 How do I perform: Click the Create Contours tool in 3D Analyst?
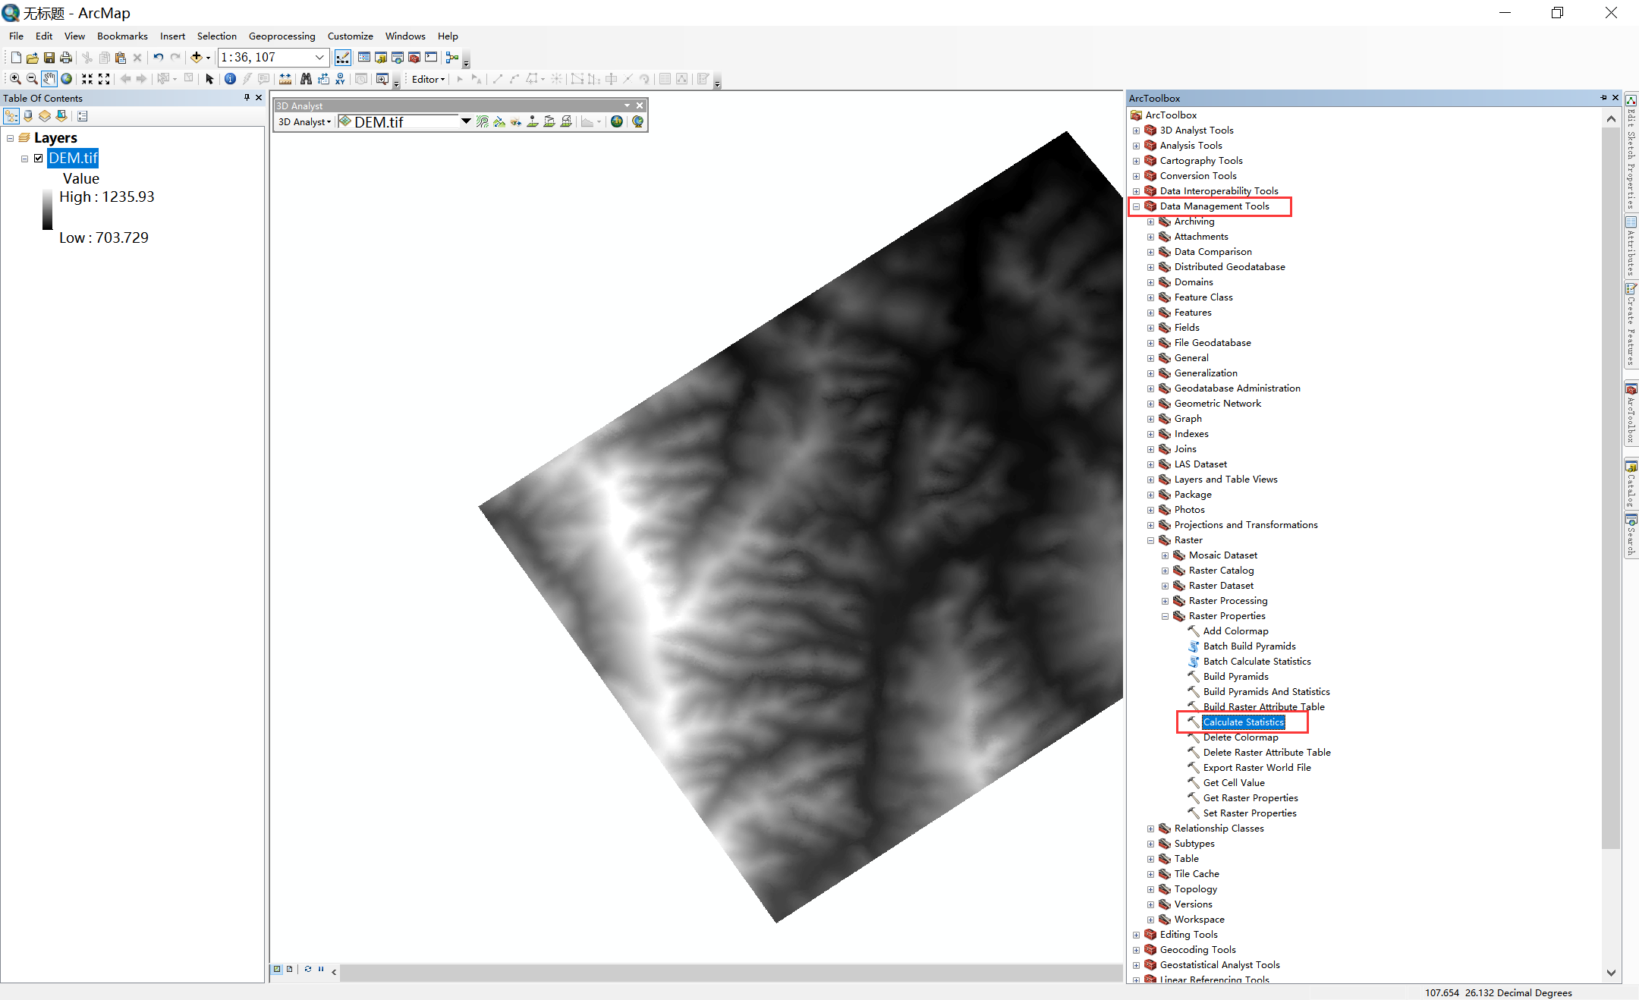[483, 122]
